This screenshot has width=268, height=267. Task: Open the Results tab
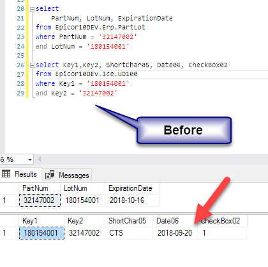tap(20, 174)
